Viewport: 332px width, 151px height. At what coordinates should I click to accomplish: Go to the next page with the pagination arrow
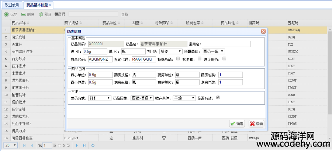click(77, 145)
